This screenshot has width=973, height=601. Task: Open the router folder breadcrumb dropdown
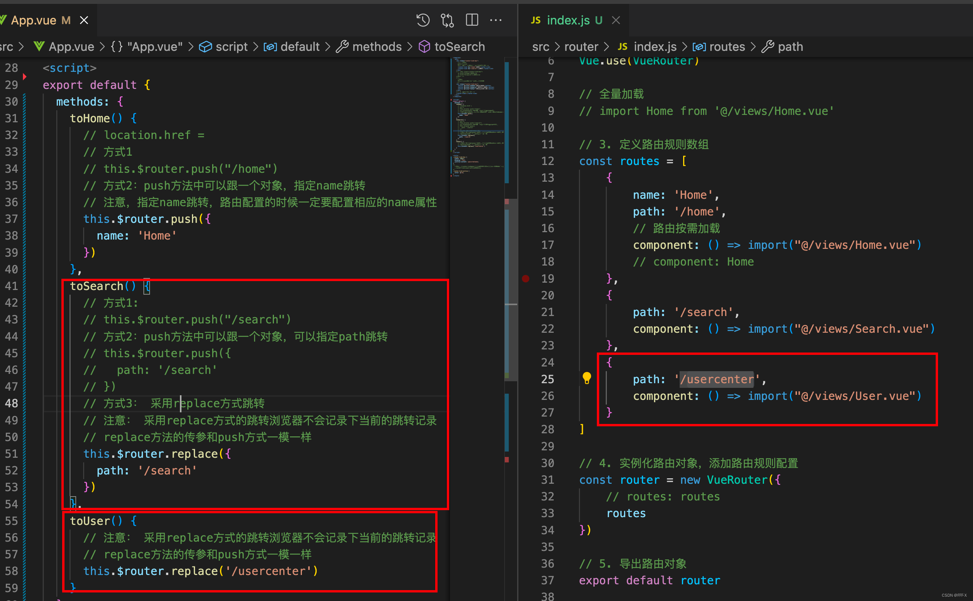click(x=581, y=47)
